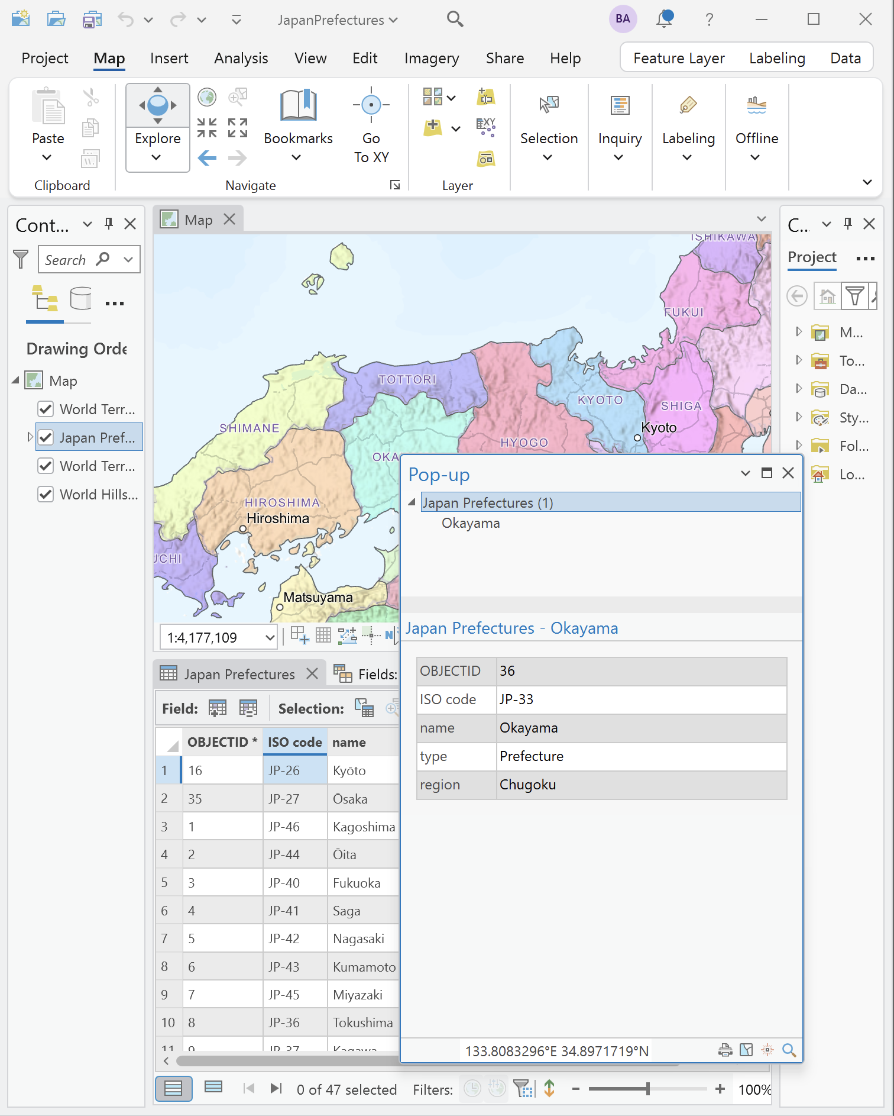
Task: Pin the Catalog pane
Action: (847, 223)
